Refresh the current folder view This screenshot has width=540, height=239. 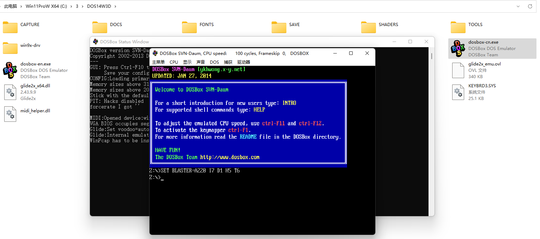[530, 6]
